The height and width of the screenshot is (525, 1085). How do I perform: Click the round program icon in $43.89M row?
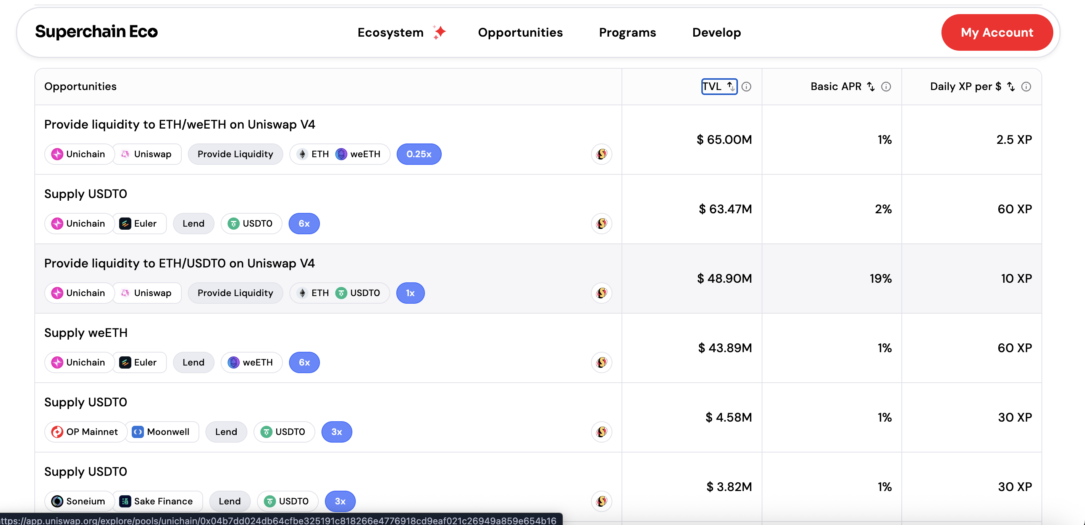601,362
